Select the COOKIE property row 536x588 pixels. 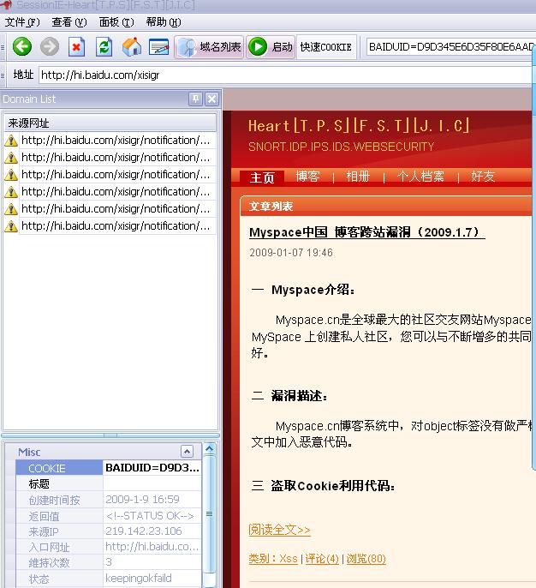[x=109, y=468]
